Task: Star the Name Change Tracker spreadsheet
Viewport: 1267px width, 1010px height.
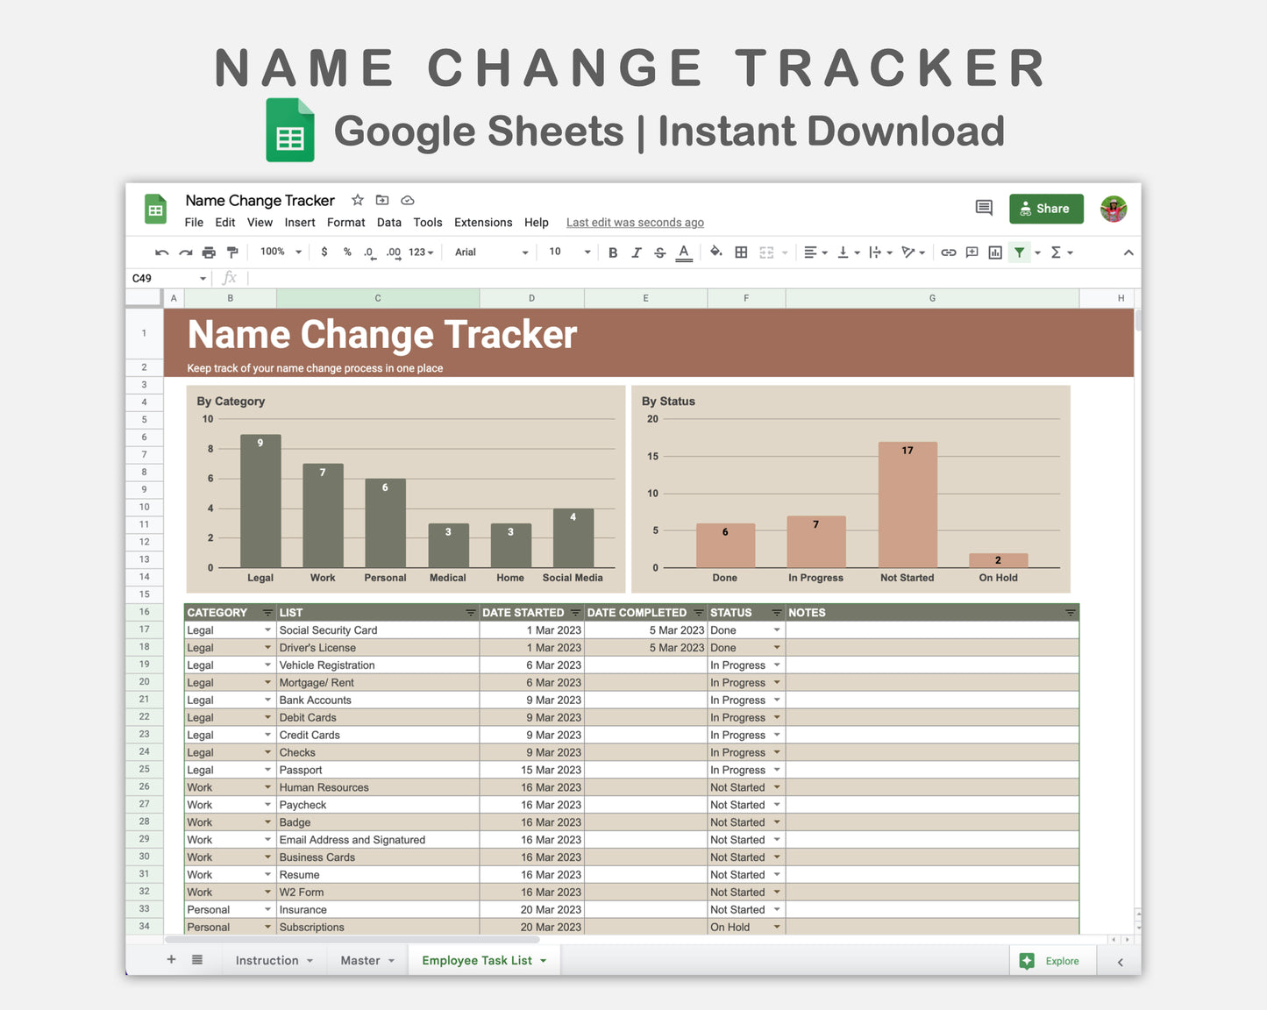Action: tap(357, 200)
